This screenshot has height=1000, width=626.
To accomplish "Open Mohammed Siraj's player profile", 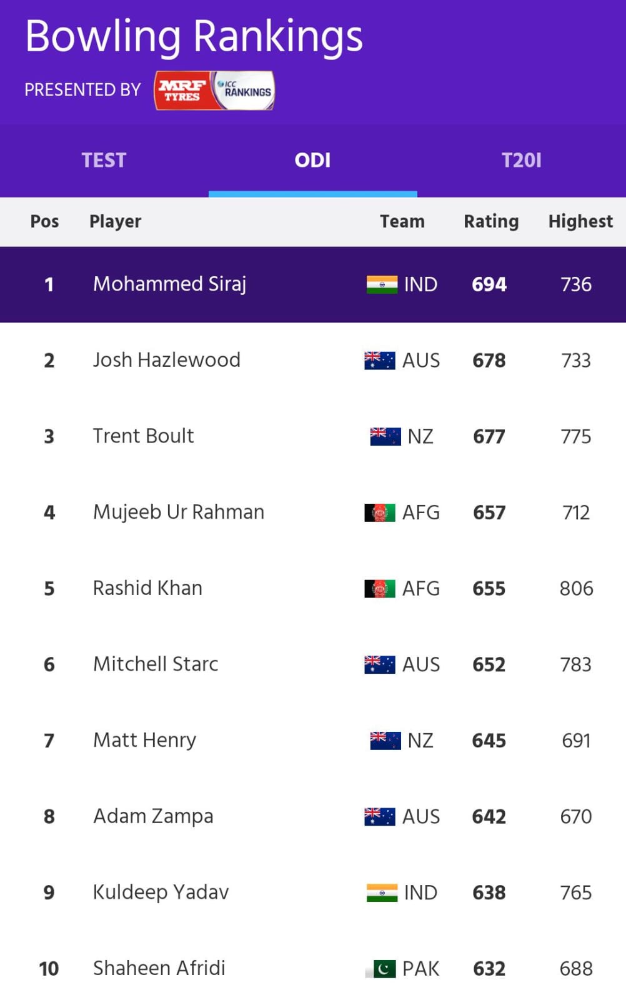I will coord(169,284).
